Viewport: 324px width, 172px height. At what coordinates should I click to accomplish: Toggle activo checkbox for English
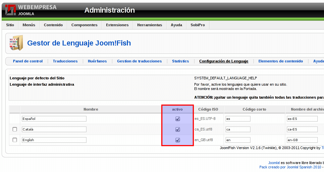[178, 140]
